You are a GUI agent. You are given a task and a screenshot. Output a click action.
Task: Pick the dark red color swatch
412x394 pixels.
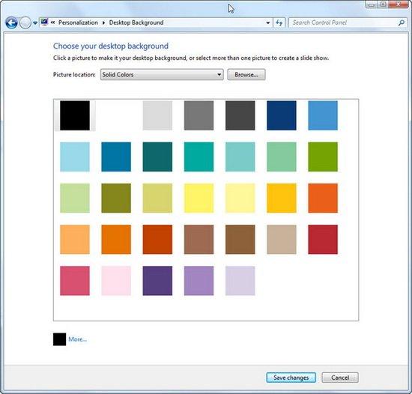coord(323,239)
